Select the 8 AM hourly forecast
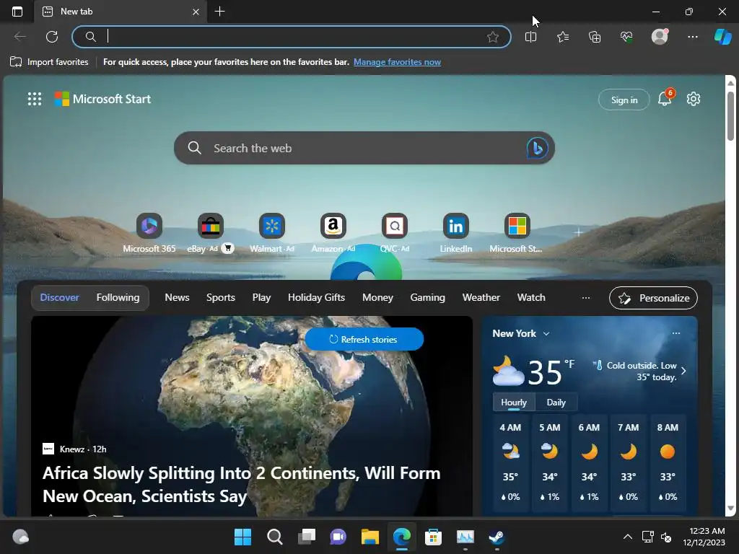 (x=668, y=462)
